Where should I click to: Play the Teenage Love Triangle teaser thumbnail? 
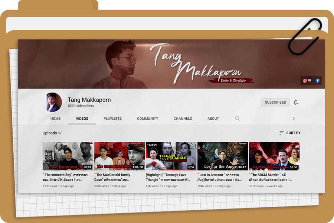click(x=171, y=156)
